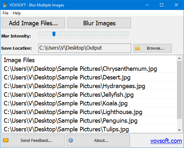Viewport: 184px width, 148px height.
Task: Select Lighthouse.jpg in the list
Action: click(89, 112)
